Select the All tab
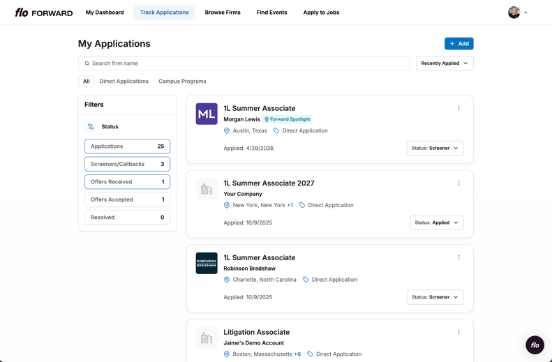Image resolution: width=552 pixels, height=362 pixels. click(87, 82)
